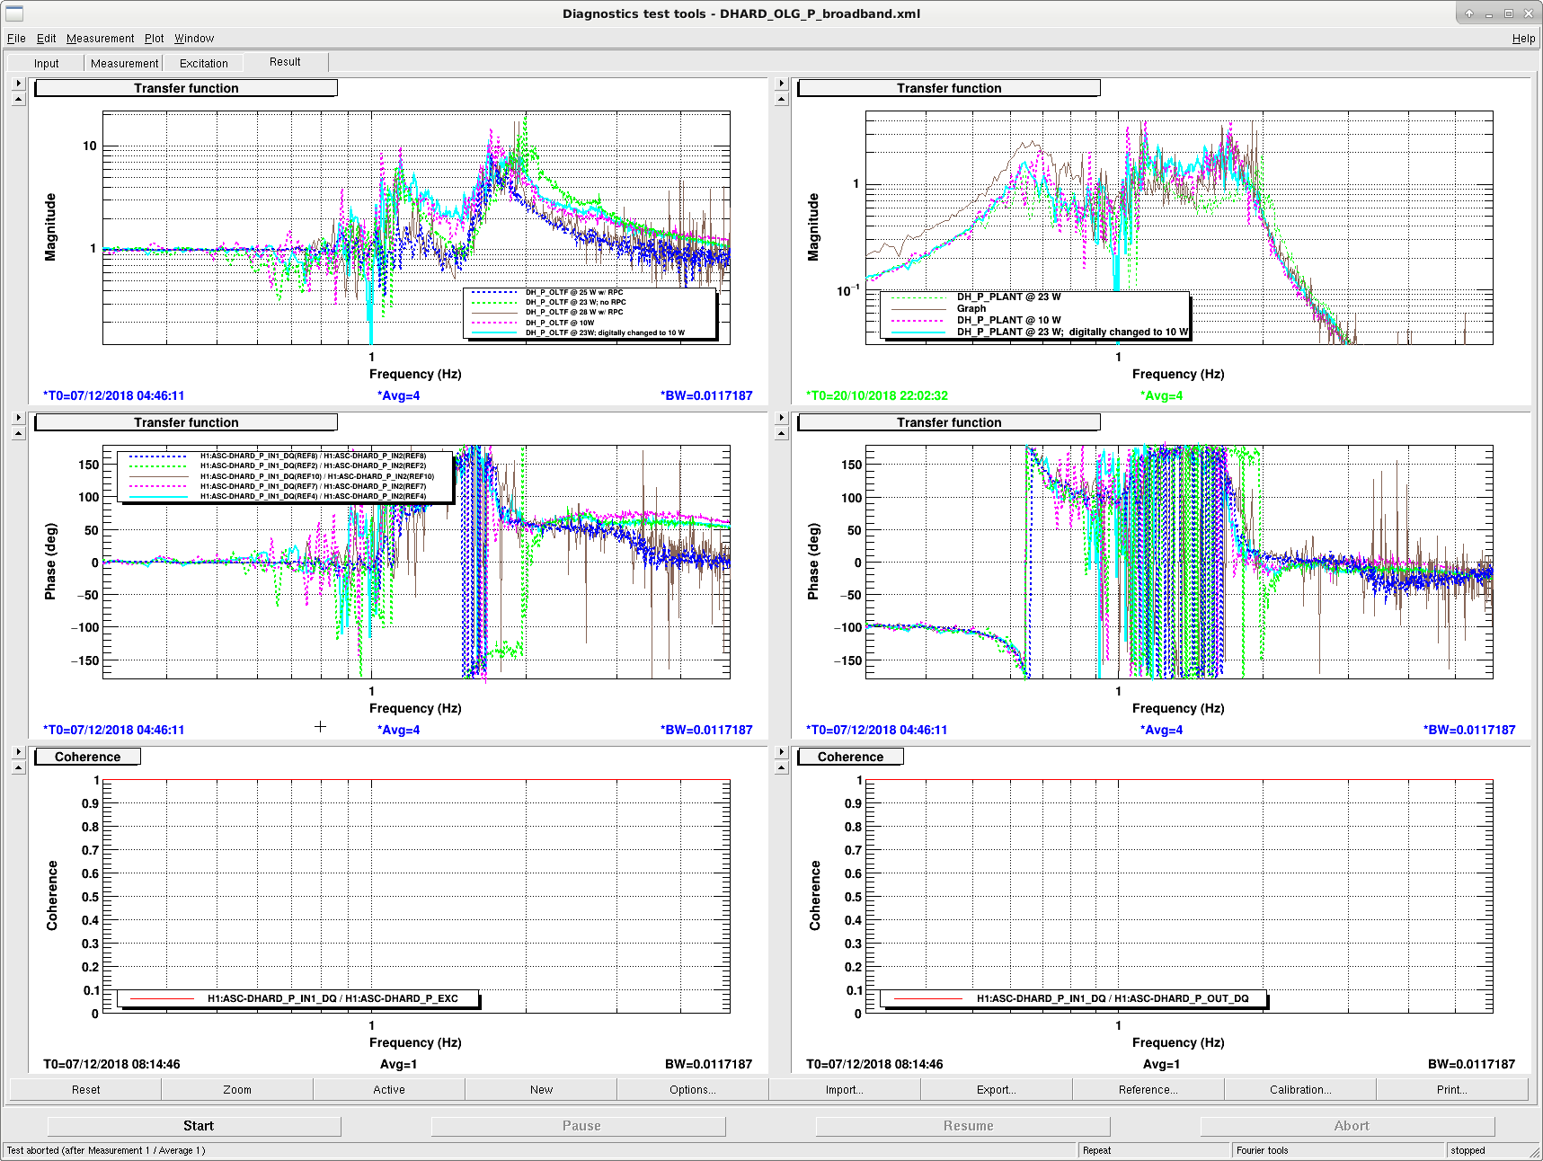
Task: Click up-arrow button beside DH_P_OLTF magnitude plot
Action: (x=18, y=99)
